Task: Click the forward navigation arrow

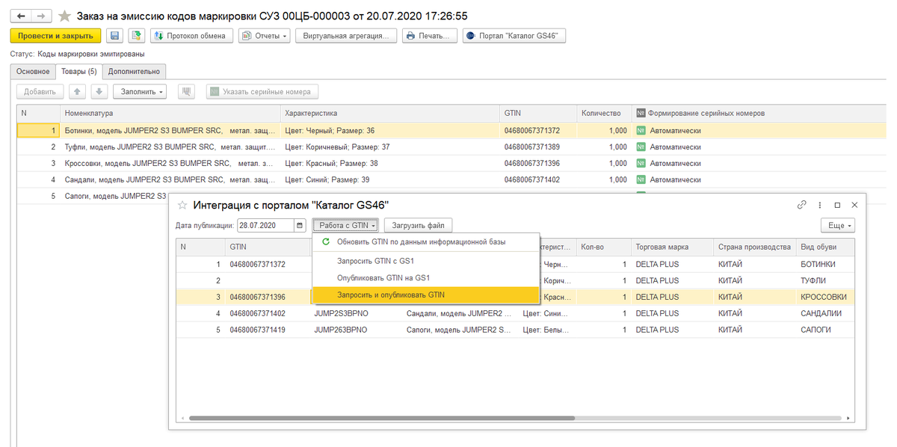Action: [x=42, y=16]
